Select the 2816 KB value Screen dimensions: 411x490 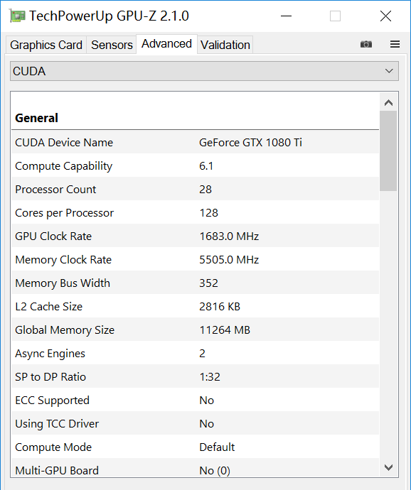click(220, 307)
